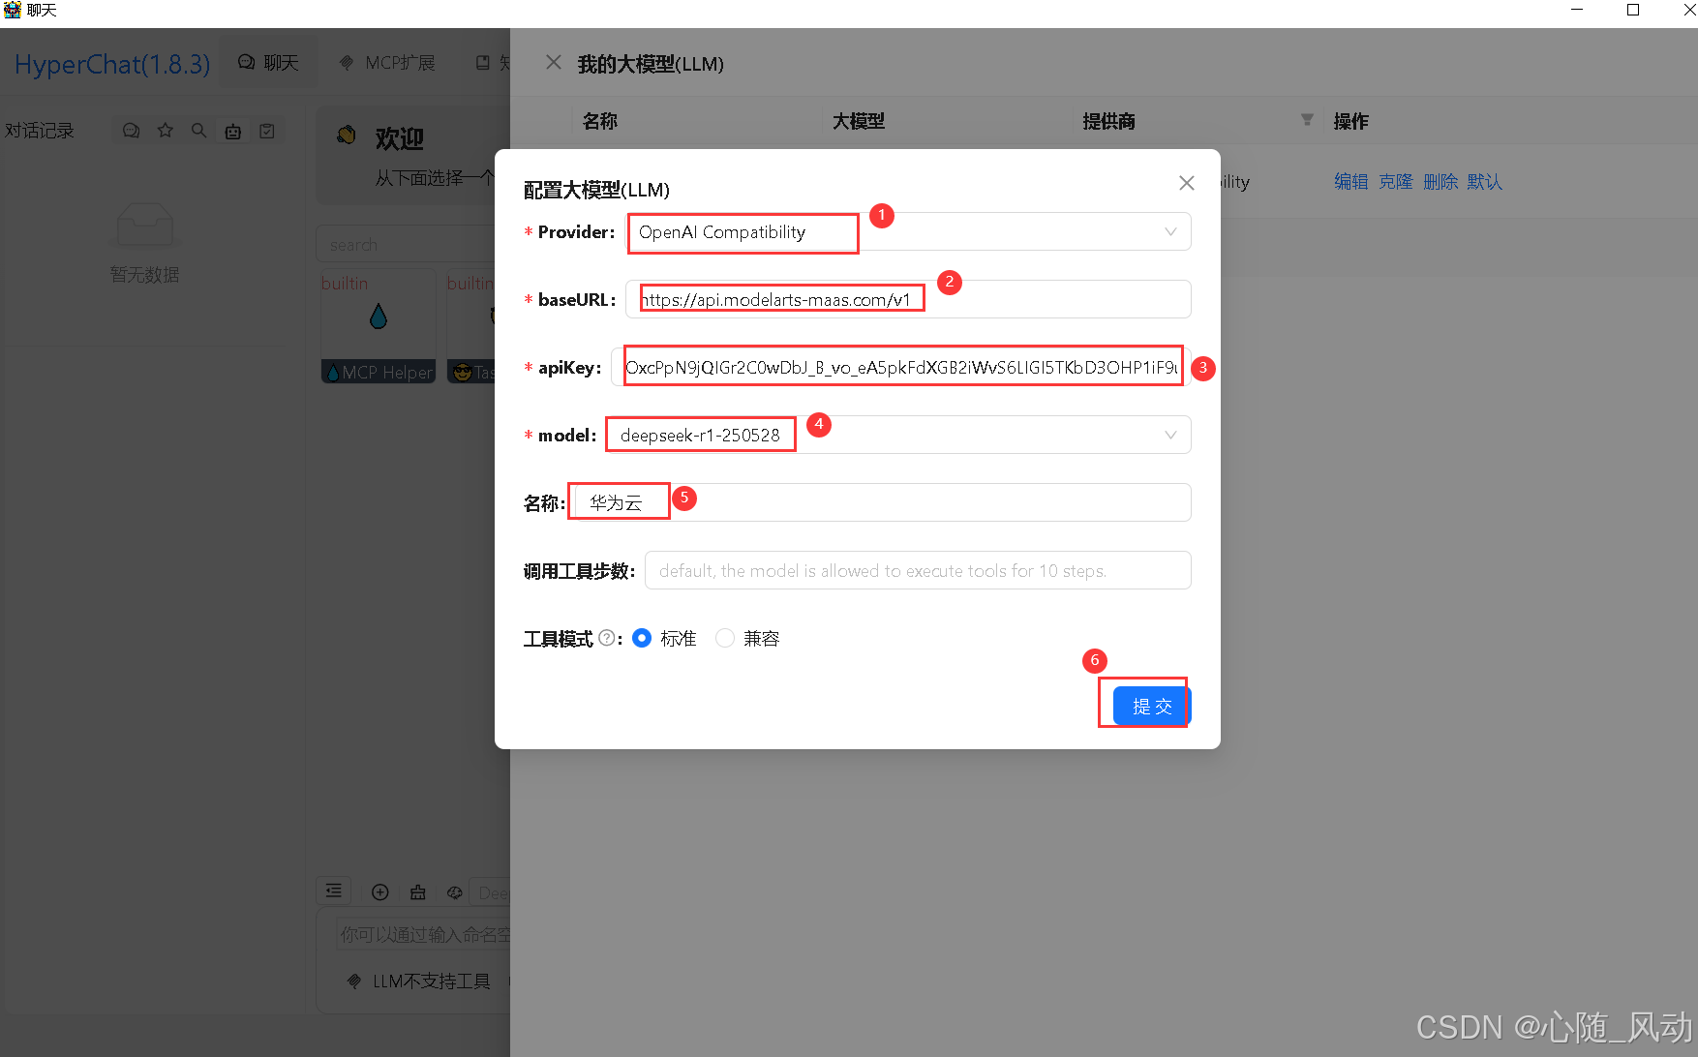Click the 大模型 column header
The height and width of the screenshot is (1057, 1698).
tap(859, 121)
